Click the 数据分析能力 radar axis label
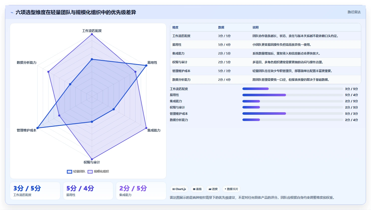This screenshot has height=210, width=371. [x=27, y=62]
